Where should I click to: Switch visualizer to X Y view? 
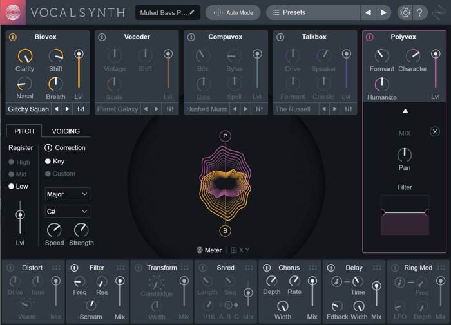coord(240,250)
